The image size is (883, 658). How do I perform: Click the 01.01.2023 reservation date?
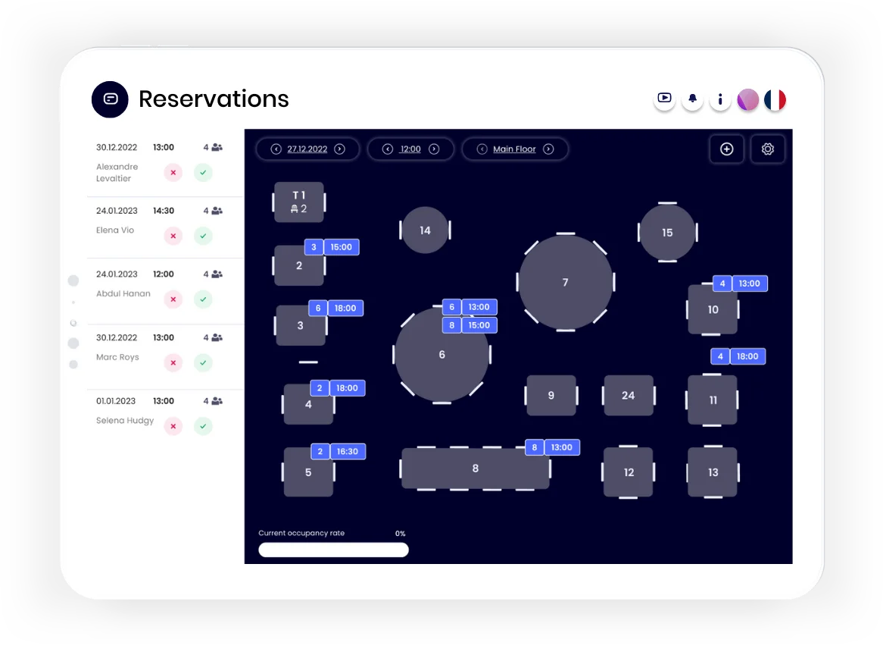(116, 401)
